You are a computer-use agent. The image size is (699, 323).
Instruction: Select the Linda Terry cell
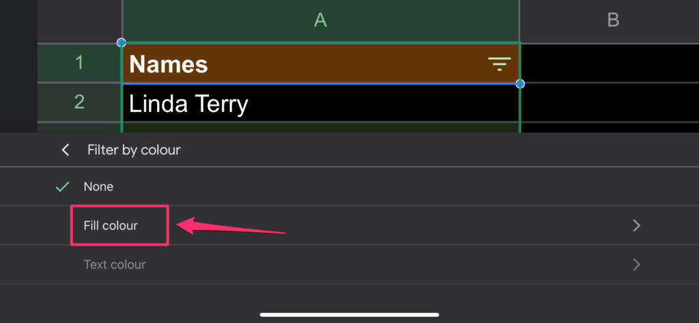321,103
